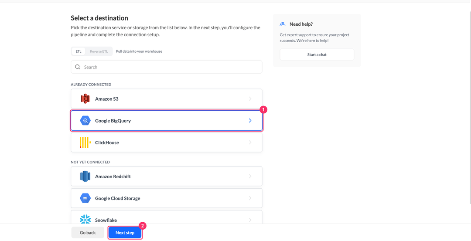471x241 pixels.
Task: Click the Google Cloud Storage icon
Action: (x=85, y=198)
